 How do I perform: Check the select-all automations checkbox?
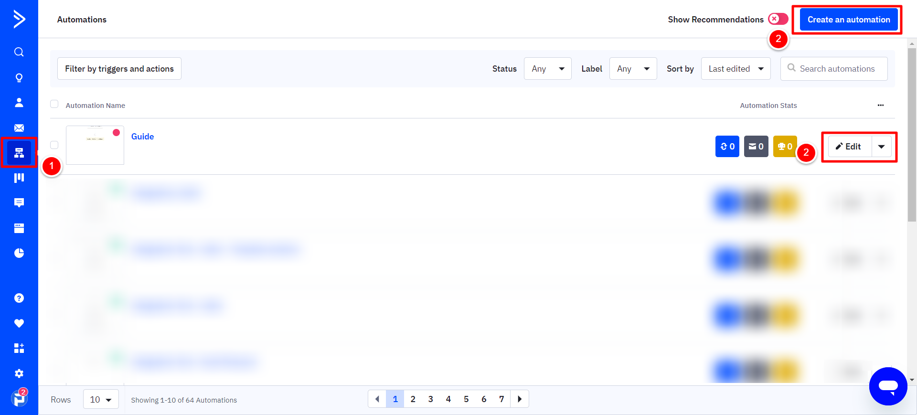pyautogui.click(x=54, y=104)
